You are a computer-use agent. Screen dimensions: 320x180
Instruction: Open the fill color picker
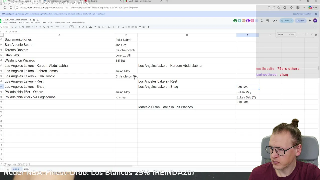point(95,27)
